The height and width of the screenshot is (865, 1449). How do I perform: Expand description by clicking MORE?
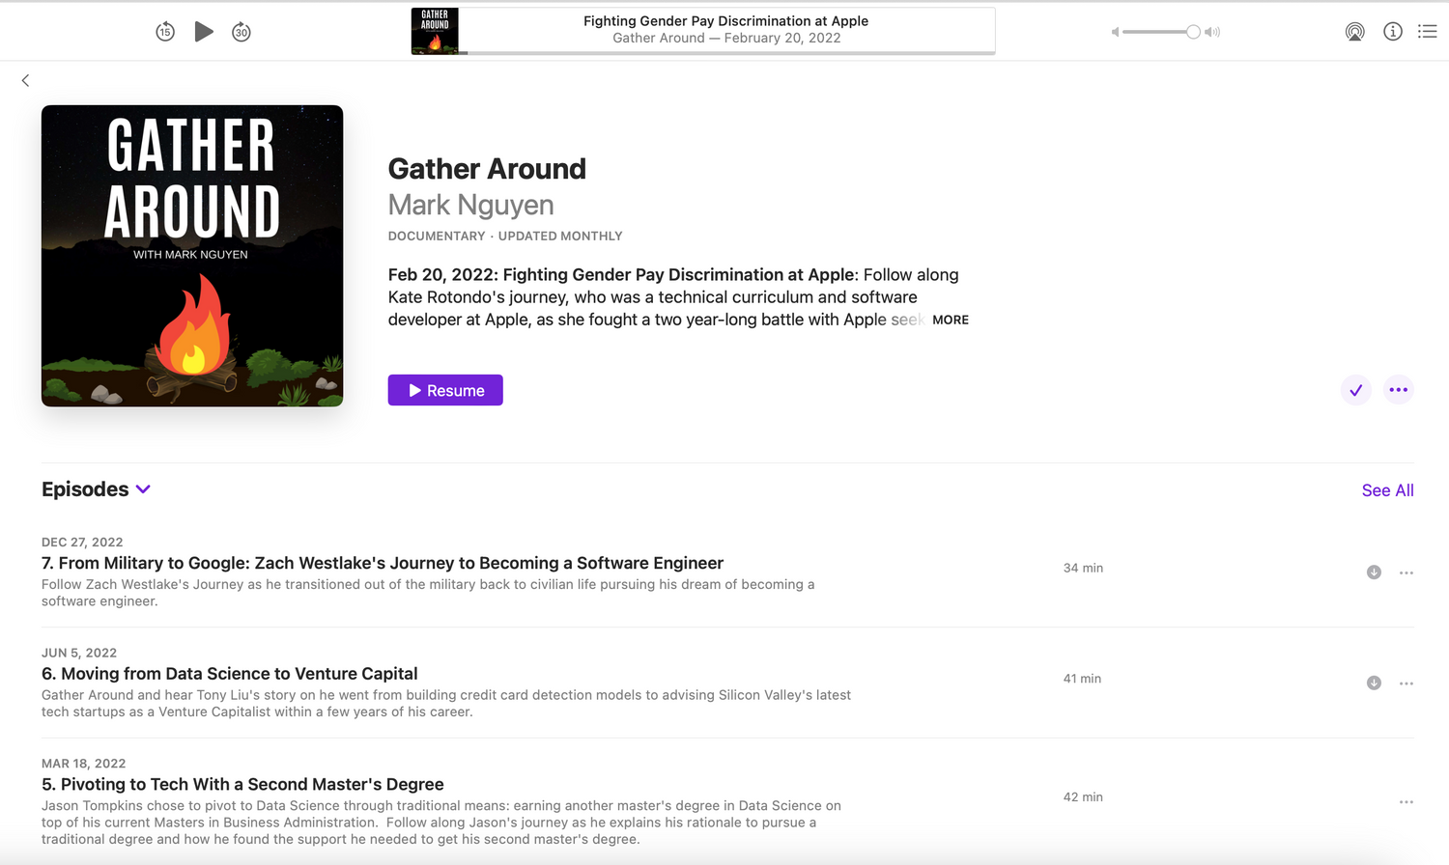click(x=950, y=320)
